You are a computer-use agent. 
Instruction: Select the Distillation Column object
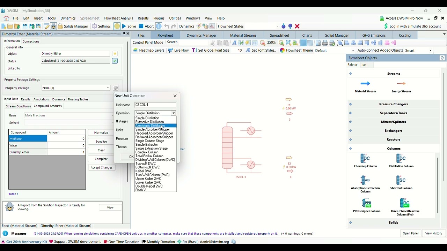(401, 161)
